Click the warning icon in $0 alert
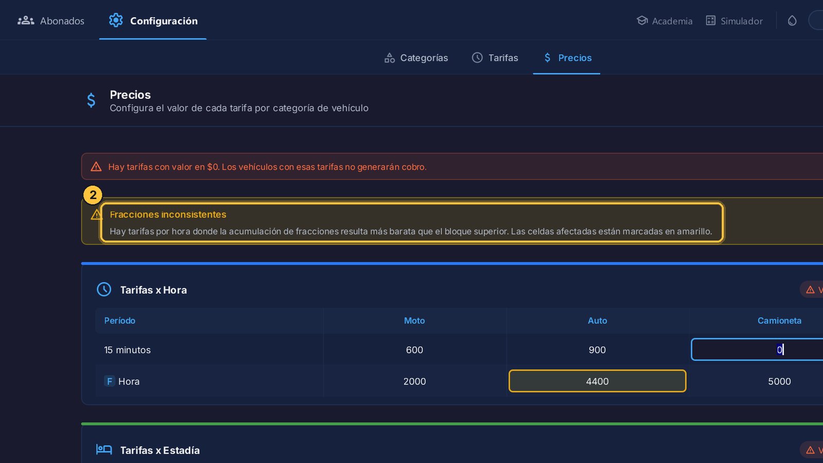The height and width of the screenshot is (463, 823). point(96,167)
